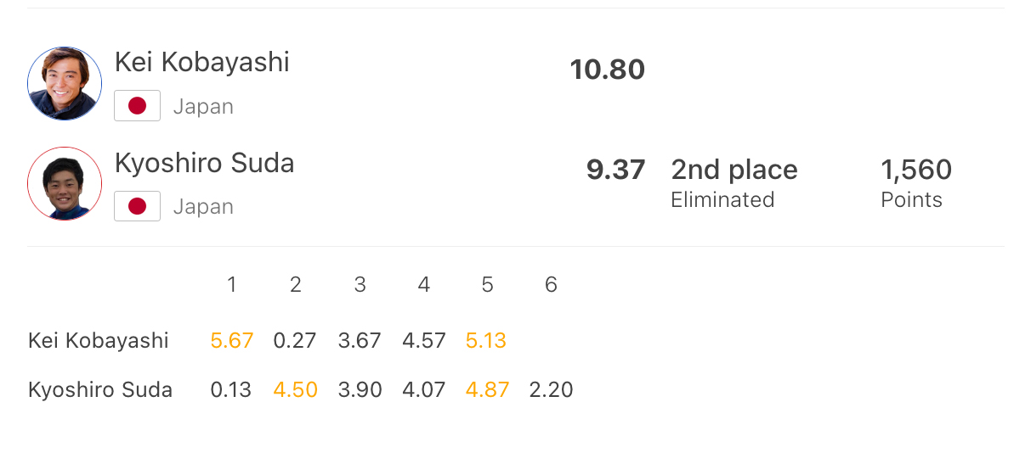This screenshot has width=1014, height=458.
Task: Select Suda's highlighted 4.87 wave score
Action: pos(487,390)
